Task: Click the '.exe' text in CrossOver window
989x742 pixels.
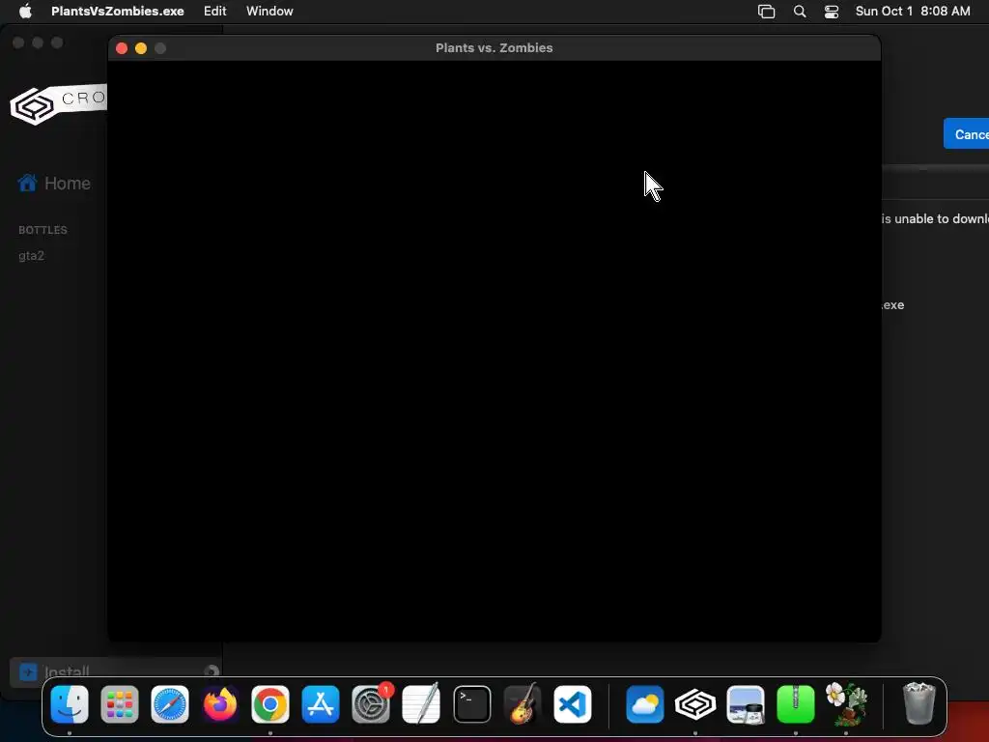Action: 892,304
